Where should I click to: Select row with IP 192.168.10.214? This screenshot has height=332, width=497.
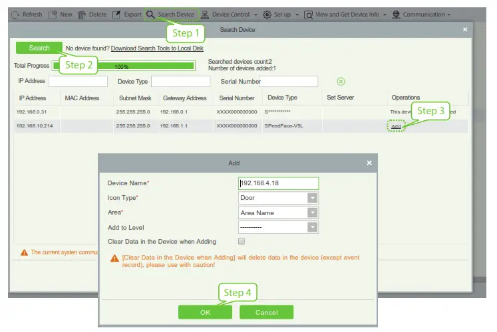click(x=241, y=126)
